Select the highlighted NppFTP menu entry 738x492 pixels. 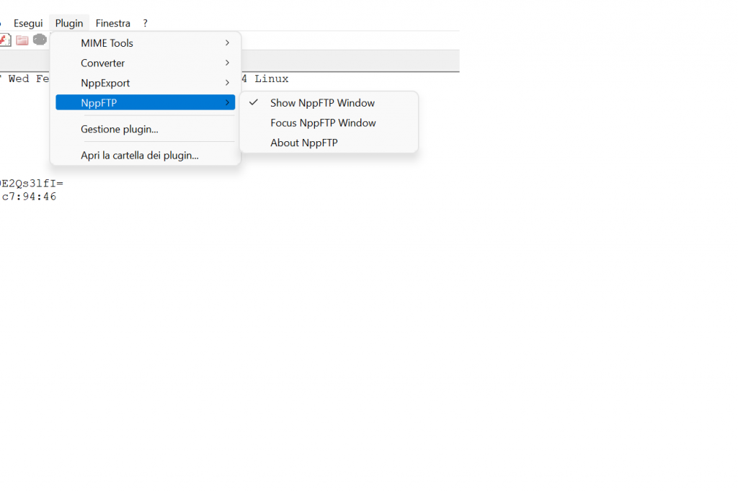click(x=146, y=102)
